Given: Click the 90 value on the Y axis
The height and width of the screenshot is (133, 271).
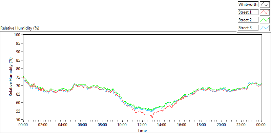Looking at the screenshot, I should [19, 52].
